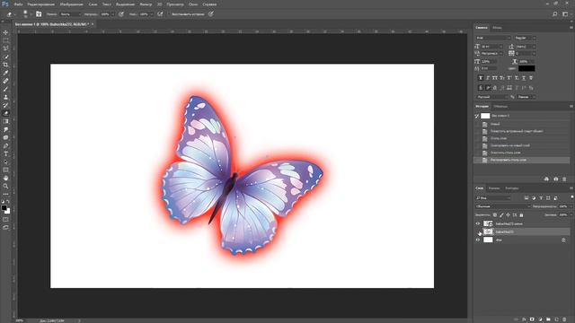Select the History Brush tool

5,105
